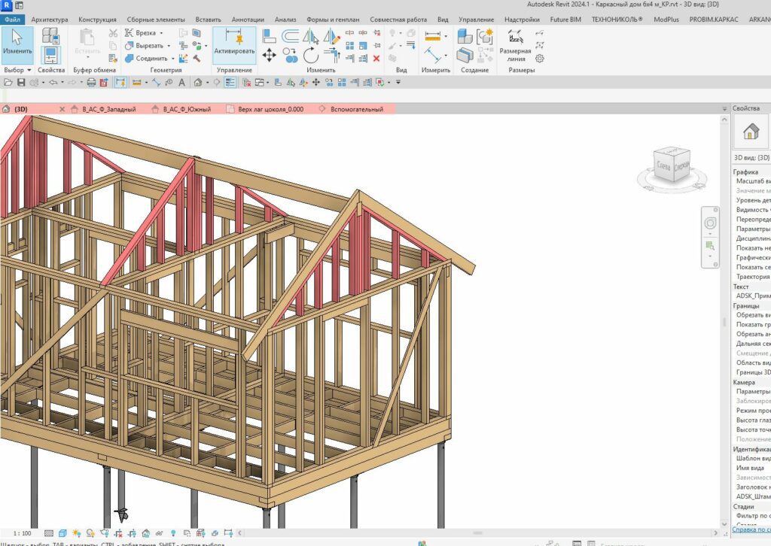This screenshot has width=771, height=546.
Task: Select the Move tool with four arrows
Action: [x=269, y=54]
